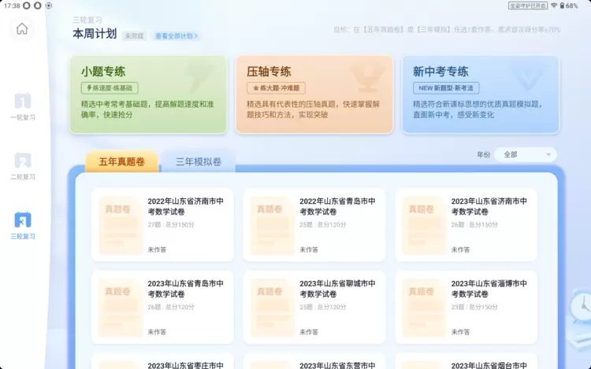Image resolution: width=591 pixels, height=369 pixels.
Task: Open 2022年山东省青岛市中考数学试卷
Action: click(314, 224)
